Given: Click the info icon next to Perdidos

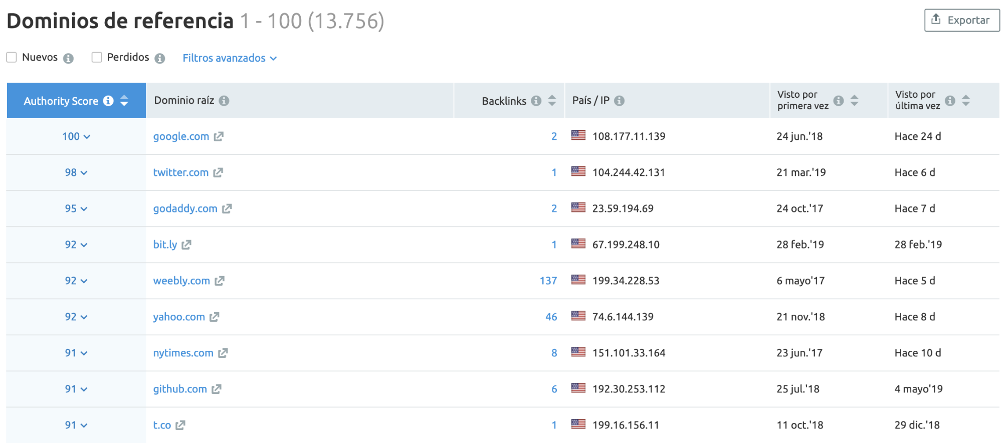Looking at the screenshot, I should (159, 59).
